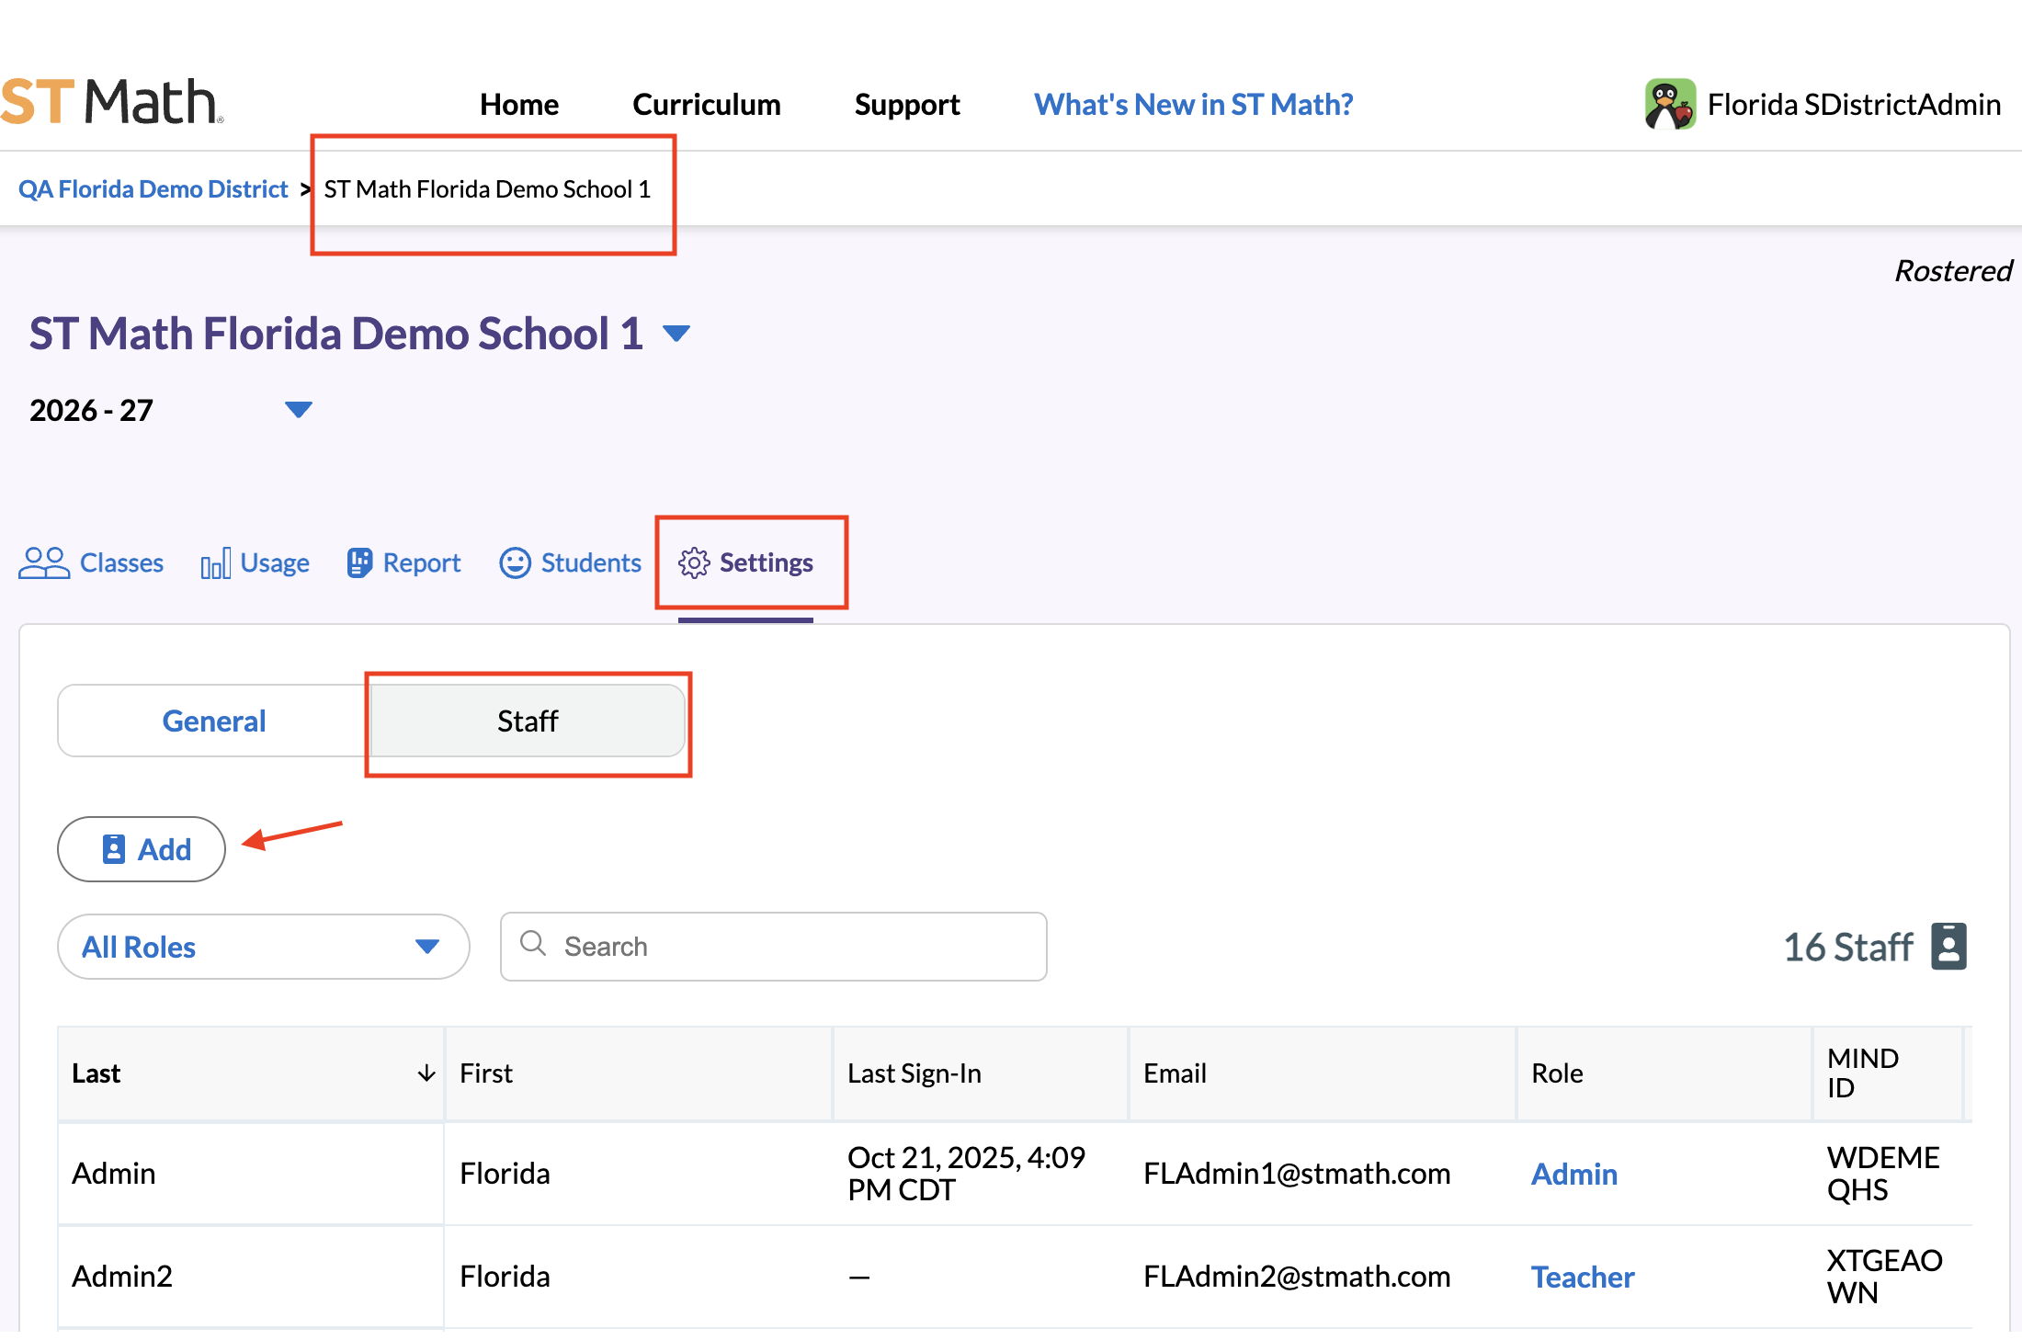Click the Teacher role link for Admin2
This screenshot has width=2022, height=1340.
(x=1582, y=1278)
